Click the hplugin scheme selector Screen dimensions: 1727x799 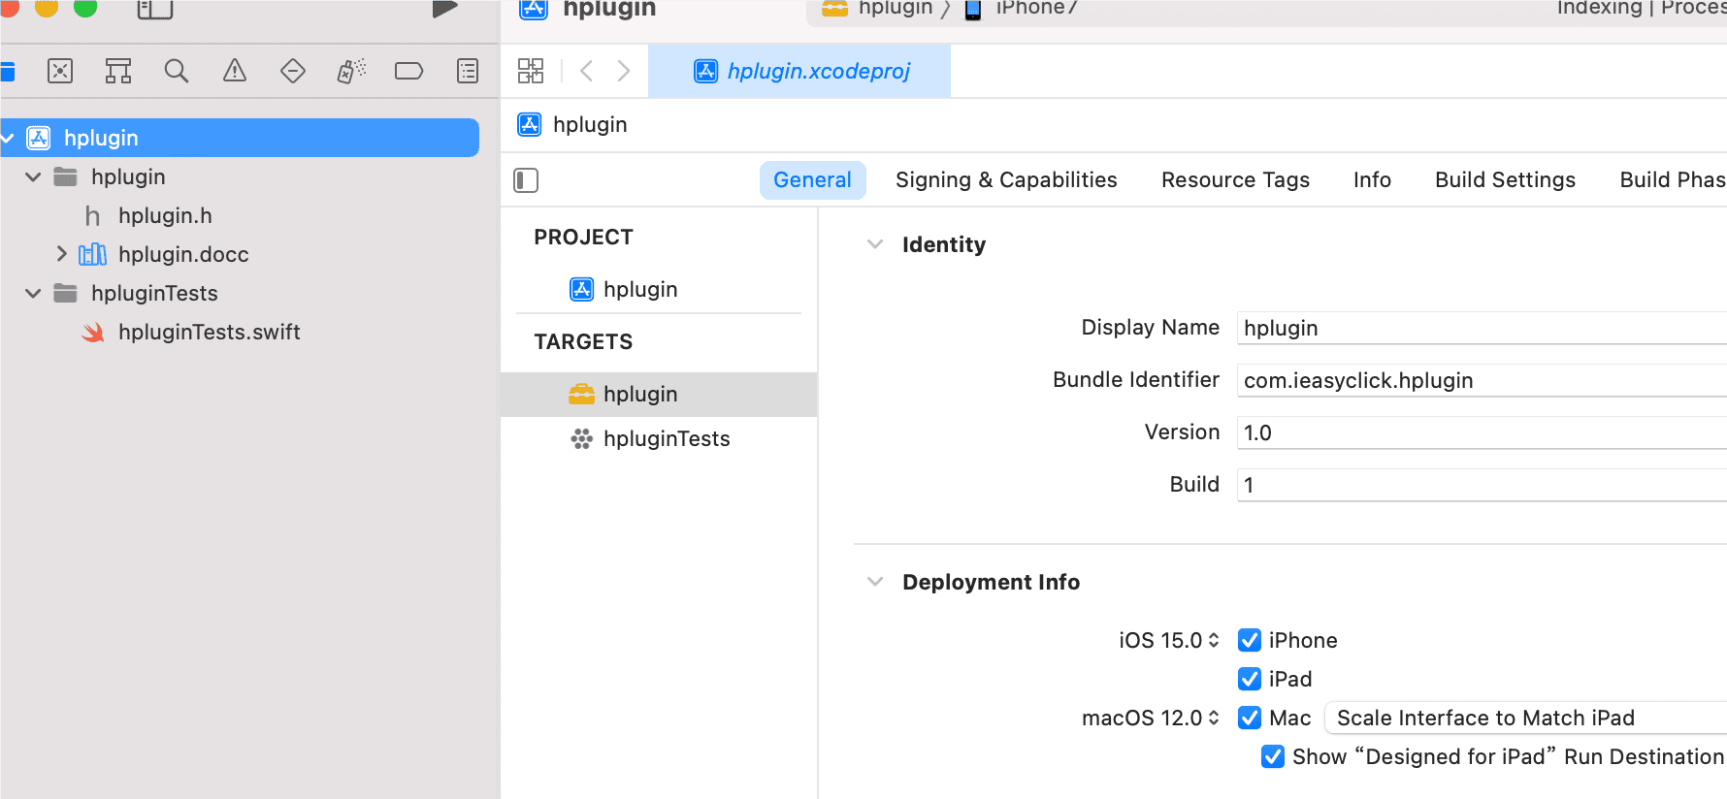click(x=878, y=9)
